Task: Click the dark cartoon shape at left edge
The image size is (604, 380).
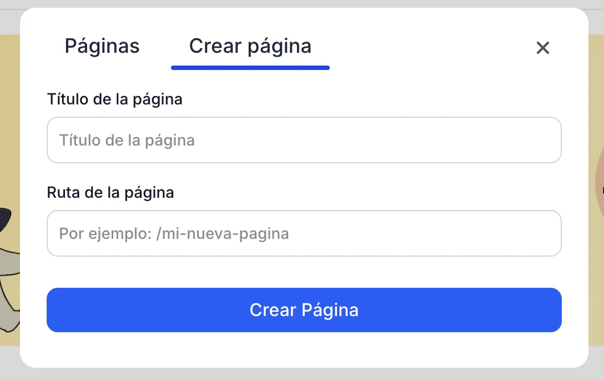Action: click(x=5, y=218)
